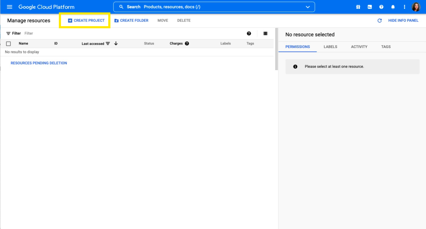Tick the select-all checkbox in table header

[x=9, y=44]
